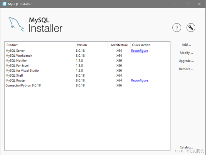Open the wrench settings icon
Viewport: 206px width, 155px height.
tap(191, 28)
